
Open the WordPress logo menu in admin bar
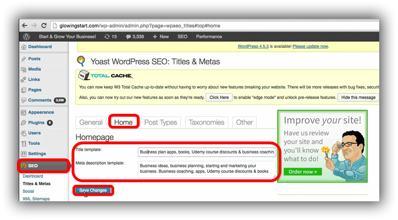(x=26, y=37)
